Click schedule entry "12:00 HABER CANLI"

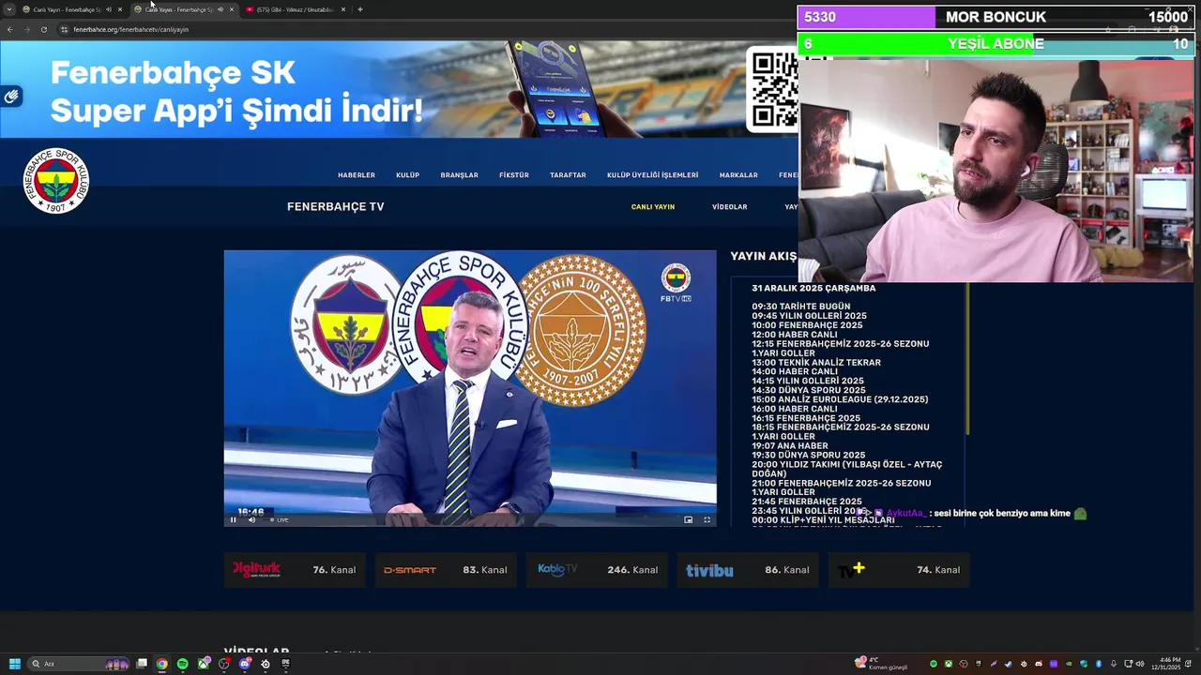(x=795, y=335)
